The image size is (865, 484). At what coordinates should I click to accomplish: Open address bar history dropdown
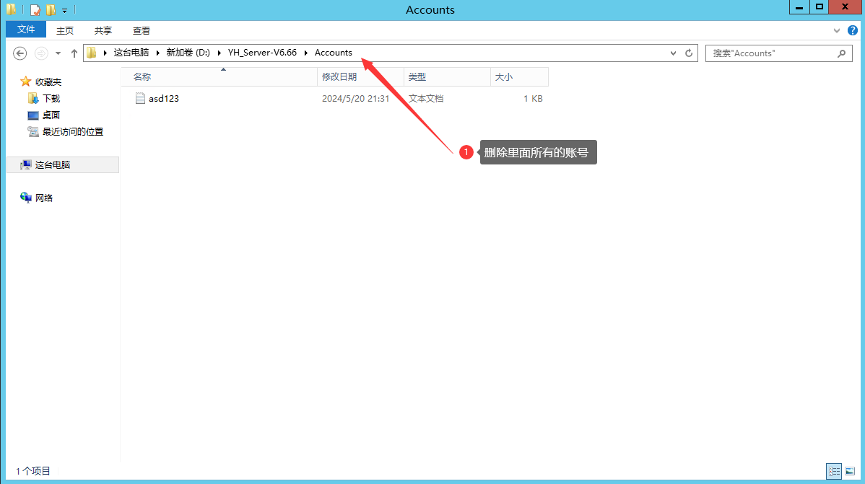click(x=673, y=53)
